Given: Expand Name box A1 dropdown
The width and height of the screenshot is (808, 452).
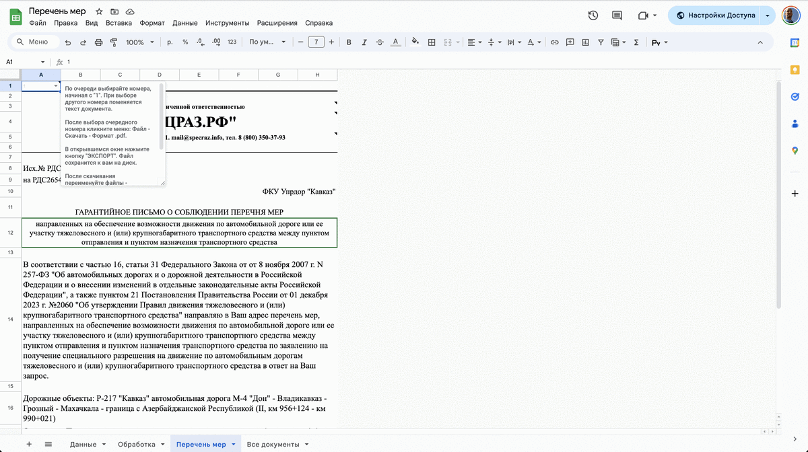Looking at the screenshot, I should pyautogui.click(x=43, y=62).
